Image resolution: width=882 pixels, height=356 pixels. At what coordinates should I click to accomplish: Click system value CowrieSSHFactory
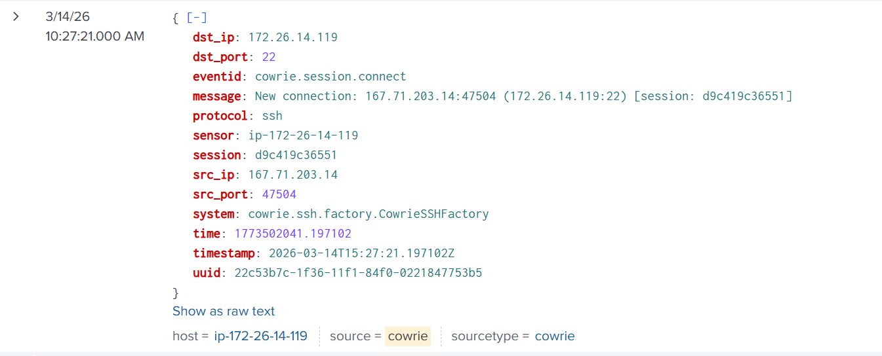click(368, 214)
